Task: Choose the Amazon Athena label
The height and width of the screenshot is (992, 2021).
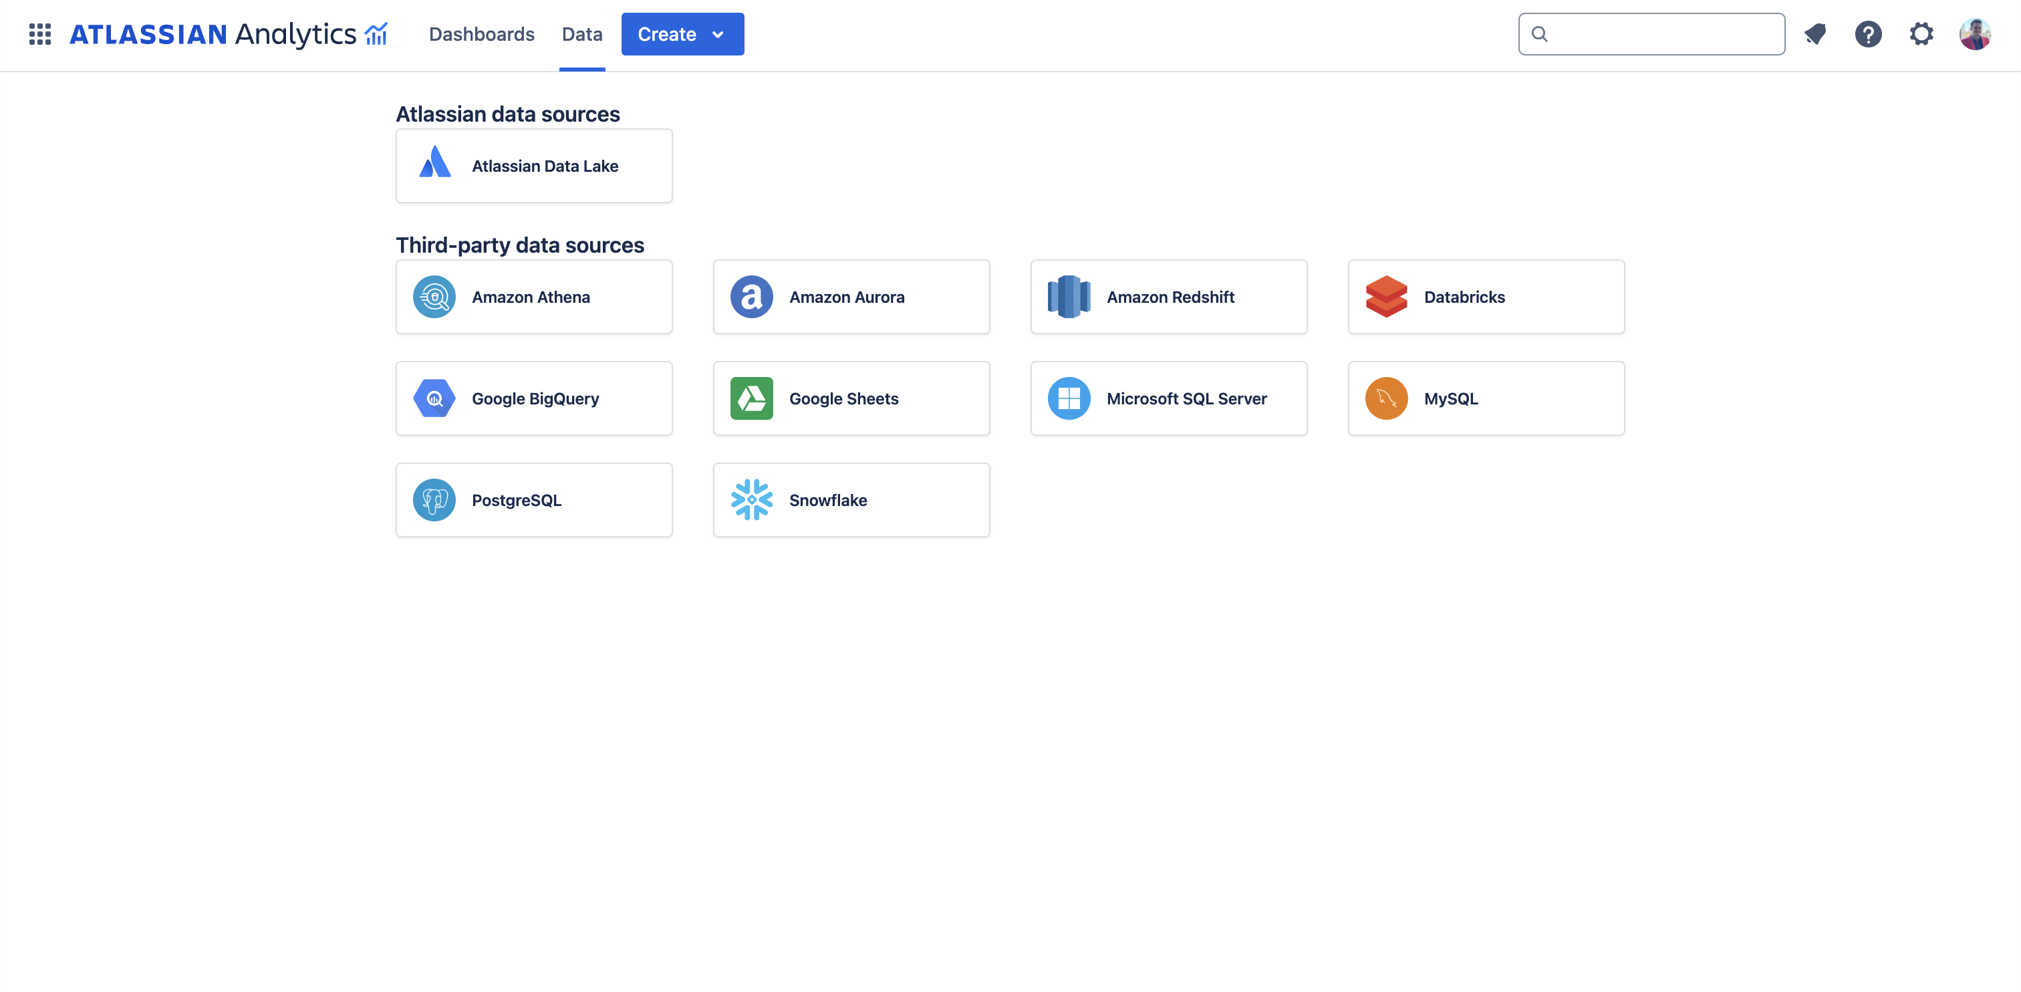Action: click(x=531, y=297)
